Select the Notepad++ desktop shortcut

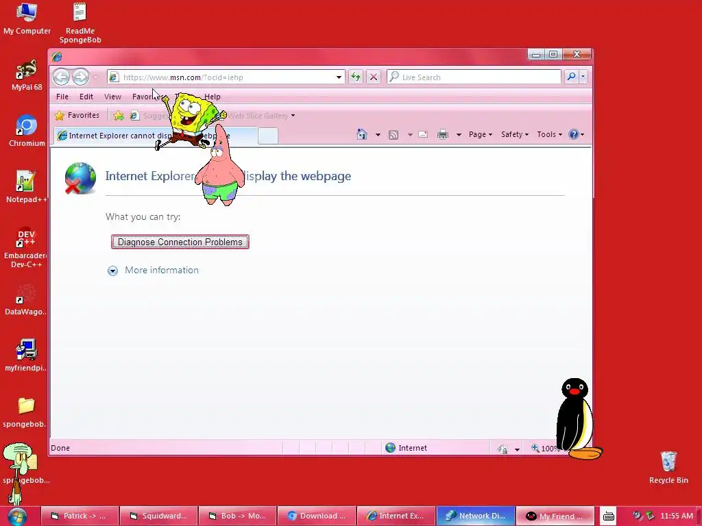click(x=26, y=187)
